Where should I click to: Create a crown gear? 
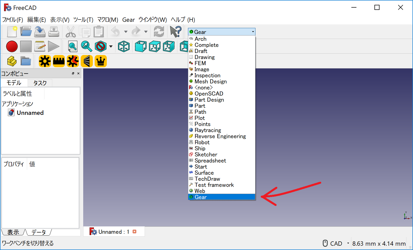point(101,61)
